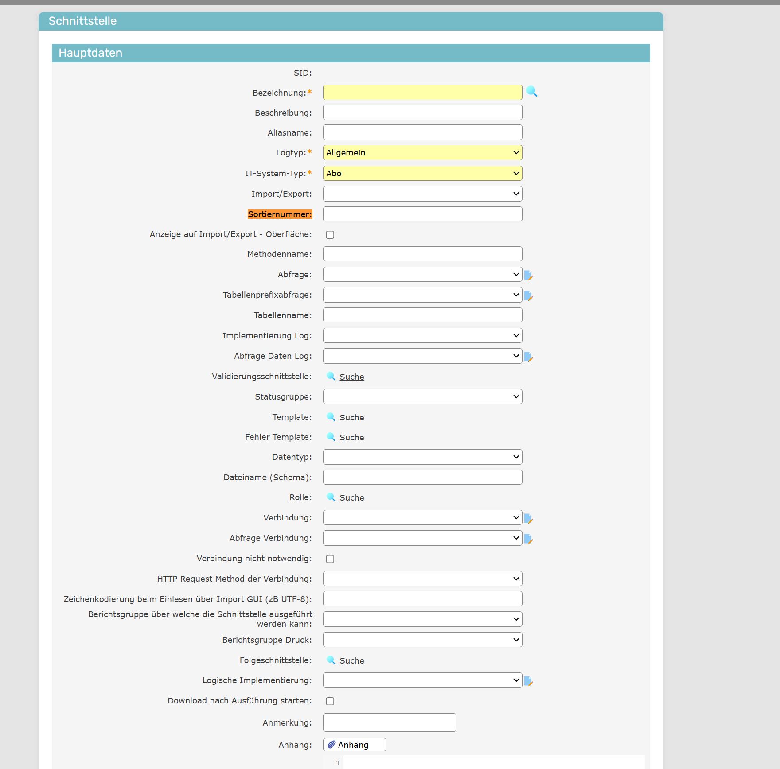Expand the Statusgruppe dropdown

(x=422, y=397)
